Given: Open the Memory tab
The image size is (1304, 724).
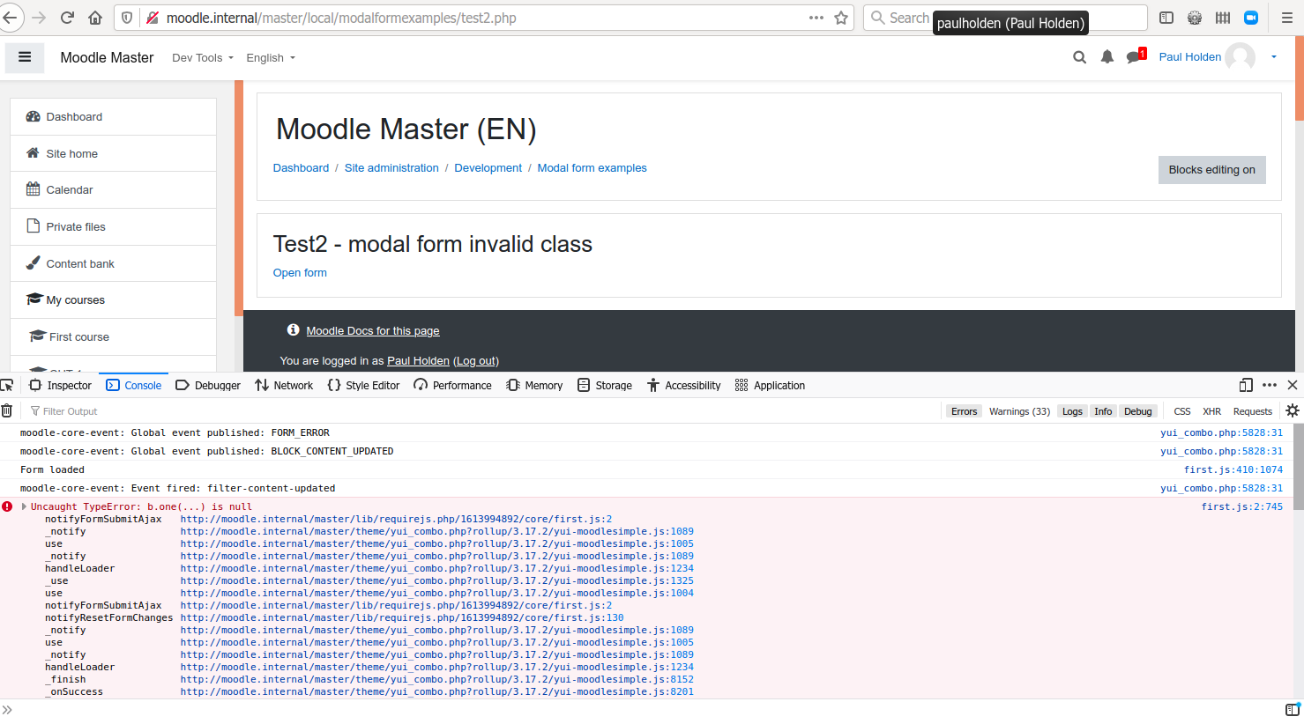Looking at the screenshot, I should (x=534, y=385).
